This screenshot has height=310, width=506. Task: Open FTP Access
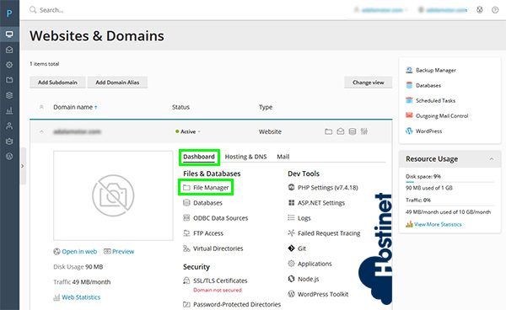(x=203, y=233)
